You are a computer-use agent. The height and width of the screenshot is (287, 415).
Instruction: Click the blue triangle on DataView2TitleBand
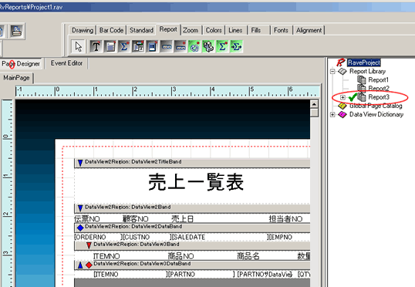tap(80, 163)
